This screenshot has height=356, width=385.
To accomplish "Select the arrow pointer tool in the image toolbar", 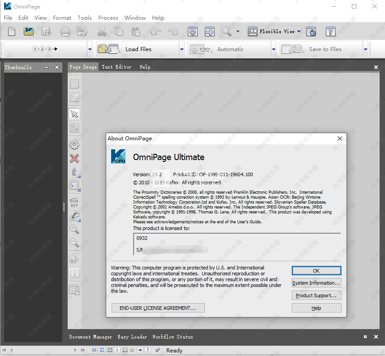I will (74, 114).
